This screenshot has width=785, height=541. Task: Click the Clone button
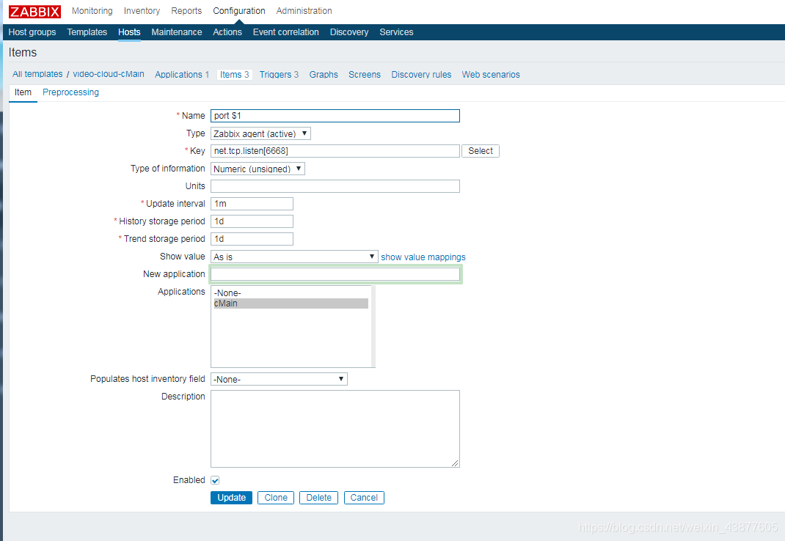pos(276,498)
